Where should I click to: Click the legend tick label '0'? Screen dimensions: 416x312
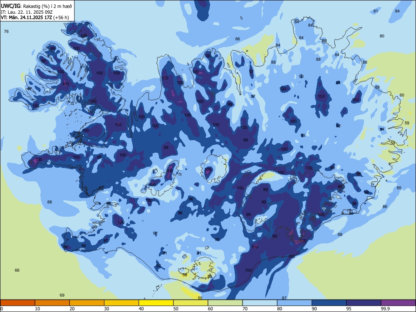point(2,309)
